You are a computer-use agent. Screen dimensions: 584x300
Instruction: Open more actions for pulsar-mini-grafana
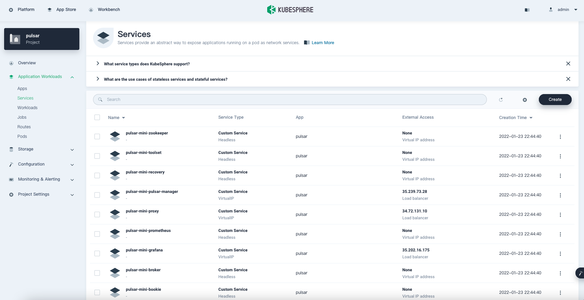coord(560,254)
